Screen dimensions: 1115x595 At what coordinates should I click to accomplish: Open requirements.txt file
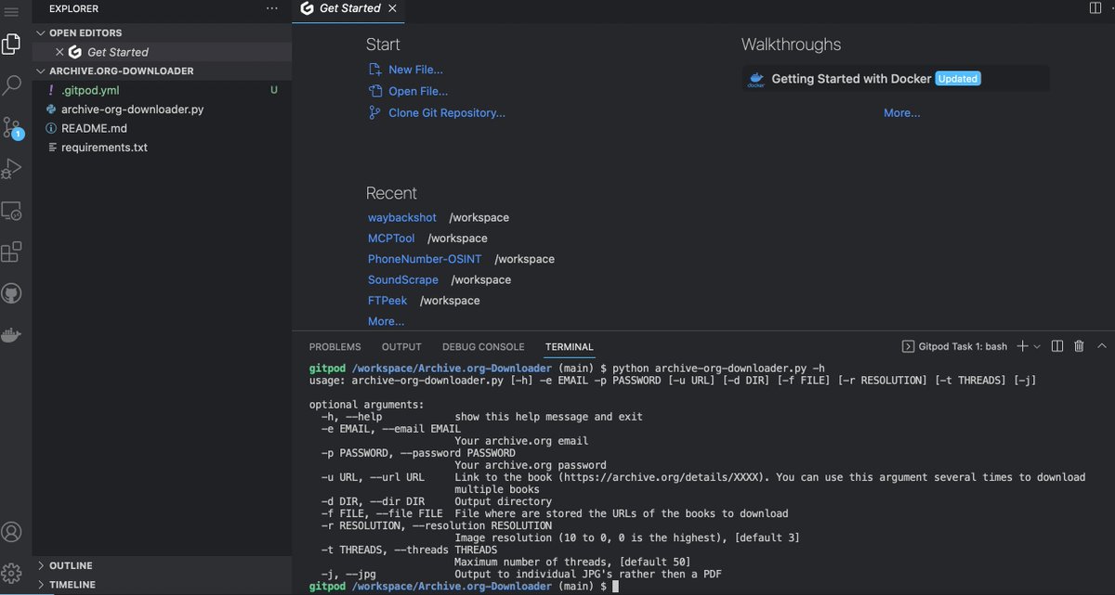coord(162,148)
